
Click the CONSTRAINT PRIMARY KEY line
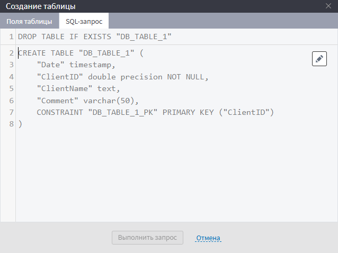155,112
